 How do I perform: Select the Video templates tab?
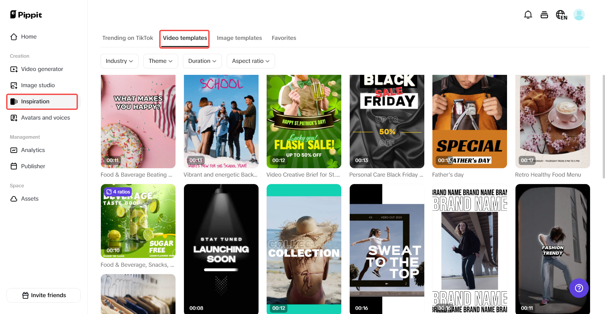pyautogui.click(x=185, y=38)
